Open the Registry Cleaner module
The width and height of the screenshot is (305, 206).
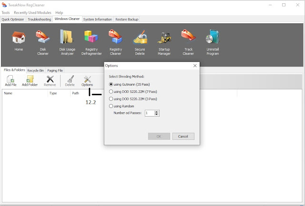[x=115, y=42]
